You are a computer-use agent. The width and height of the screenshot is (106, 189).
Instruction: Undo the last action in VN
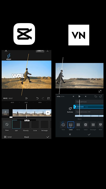(x=96, y=96)
